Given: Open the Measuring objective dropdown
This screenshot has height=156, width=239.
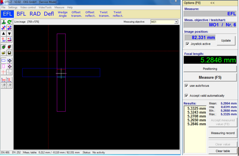Looking at the screenshot, I should [x=176, y=22].
